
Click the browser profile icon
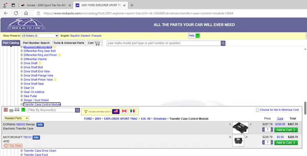click(x=5, y=5)
